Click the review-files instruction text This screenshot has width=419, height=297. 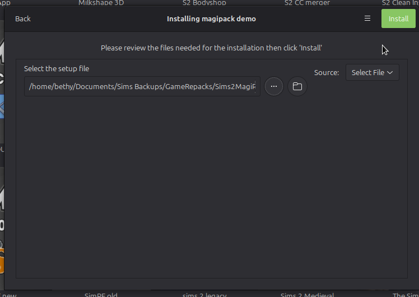[x=211, y=48]
